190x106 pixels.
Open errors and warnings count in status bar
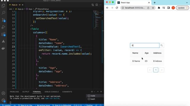point(77,105)
